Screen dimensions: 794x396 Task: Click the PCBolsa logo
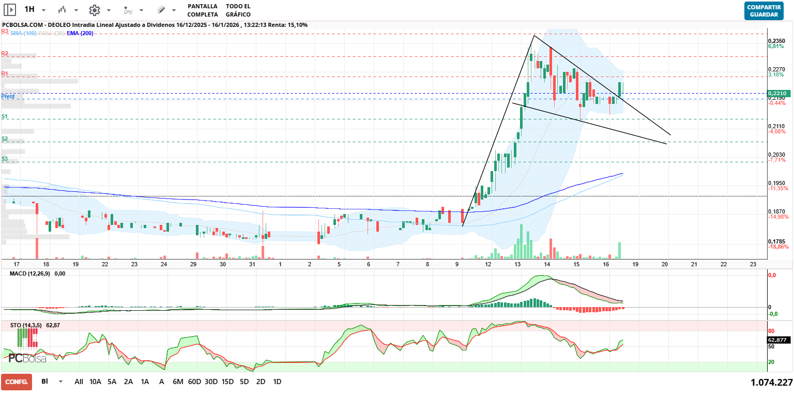(x=27, y=358)
